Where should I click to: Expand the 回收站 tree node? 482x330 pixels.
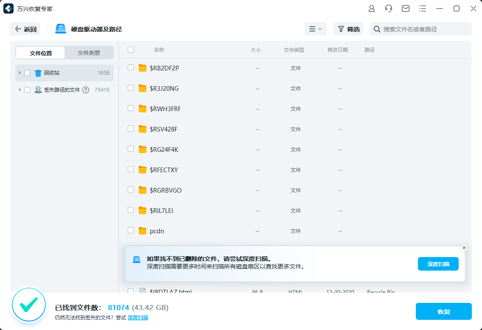[x=20, y=73]
